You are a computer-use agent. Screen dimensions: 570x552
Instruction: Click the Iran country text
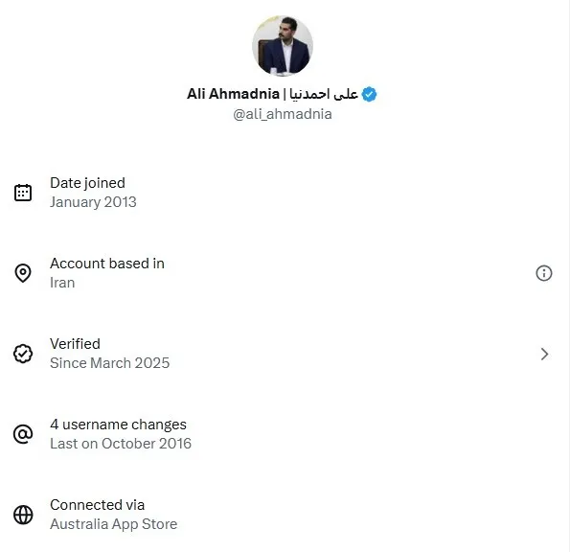[62, 283]
